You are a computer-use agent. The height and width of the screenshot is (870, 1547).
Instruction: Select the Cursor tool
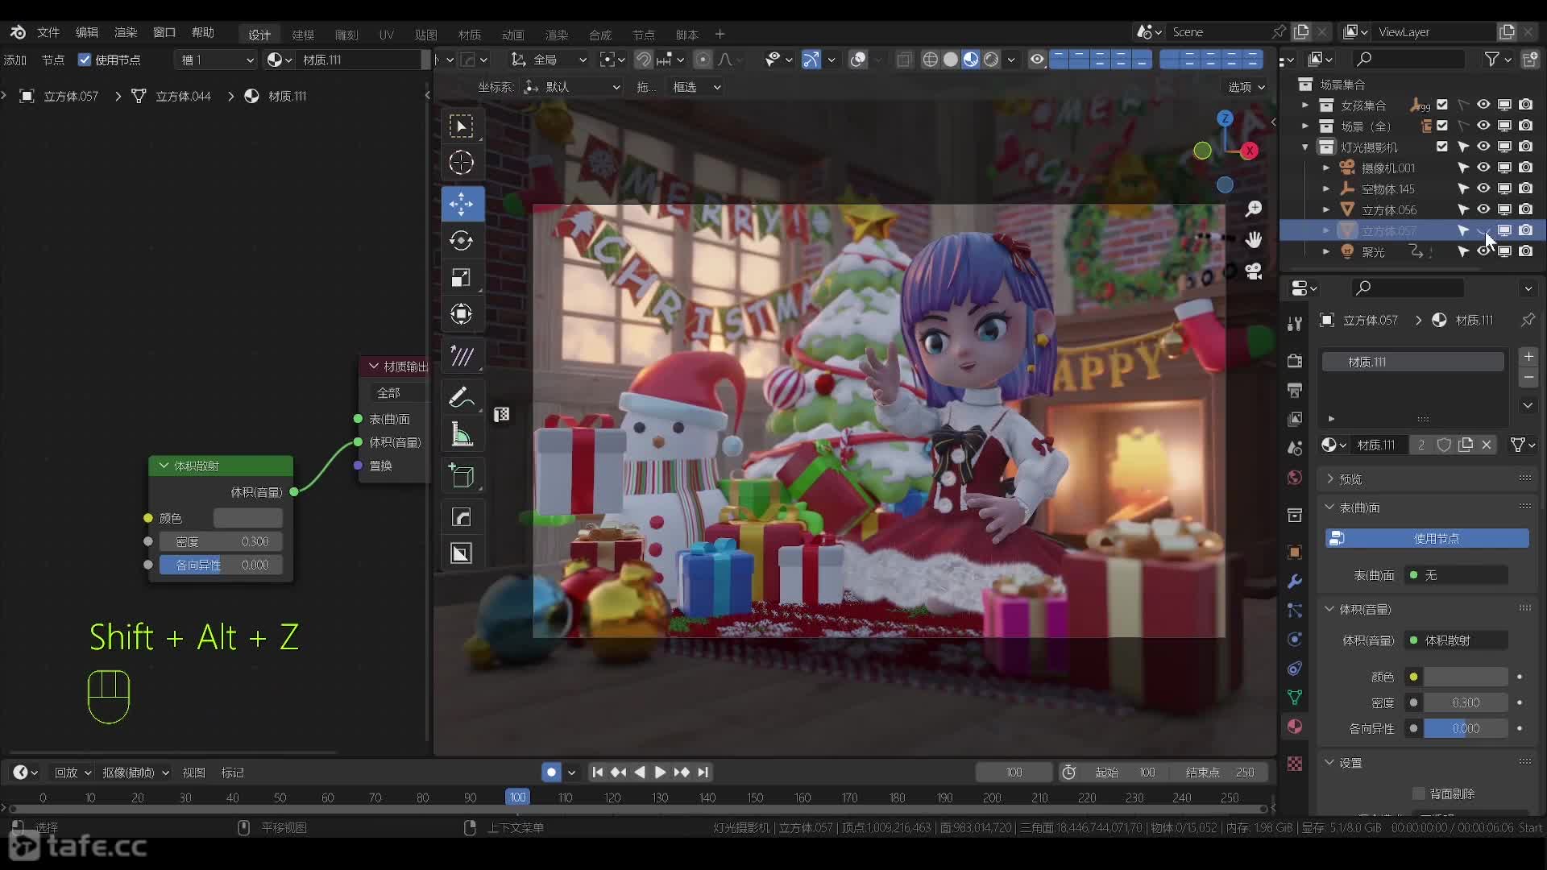462,163
